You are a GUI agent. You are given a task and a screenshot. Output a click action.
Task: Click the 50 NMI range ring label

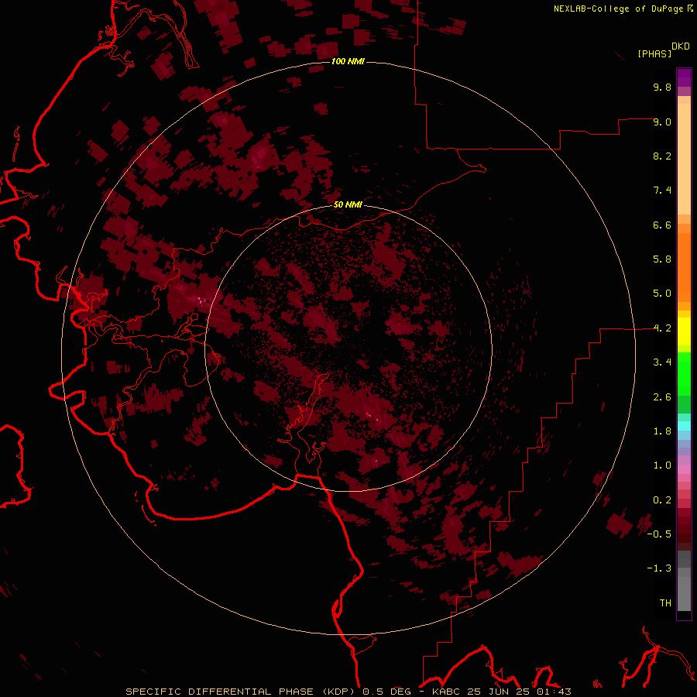[348, 204]
